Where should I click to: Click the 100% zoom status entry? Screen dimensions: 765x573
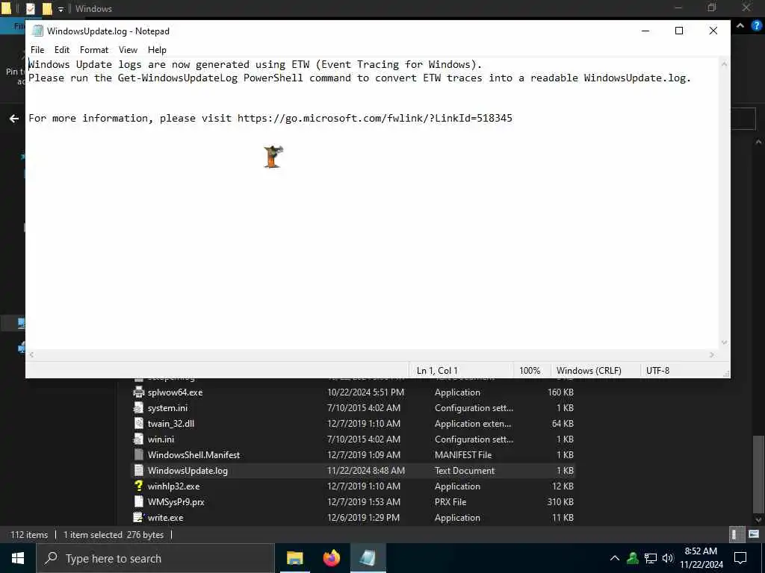click(530, 371)
